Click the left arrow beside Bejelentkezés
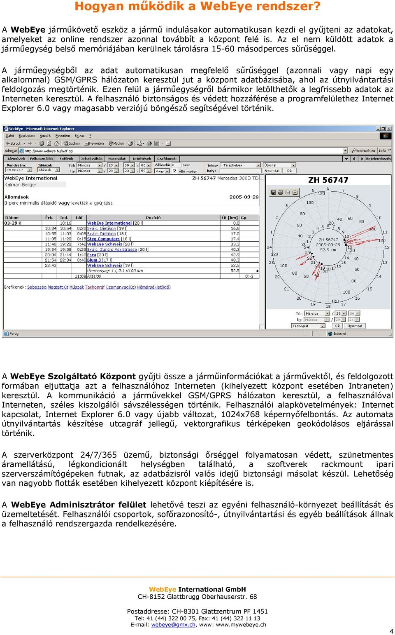The width and height of the screenshot is (395, 635). point(354,159)
